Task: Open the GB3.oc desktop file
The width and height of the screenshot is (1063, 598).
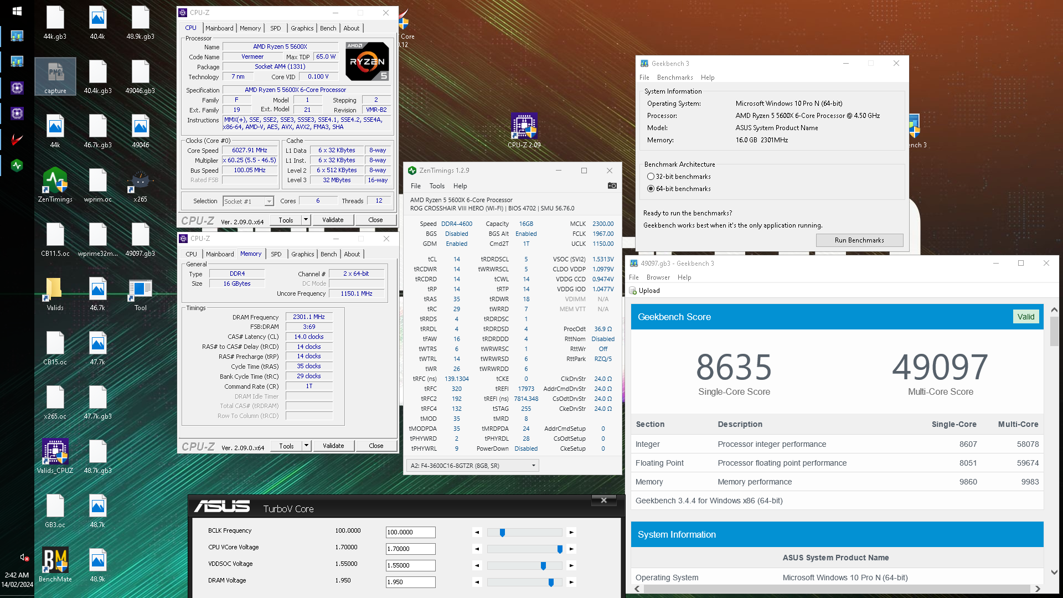Action: (55, 511)
